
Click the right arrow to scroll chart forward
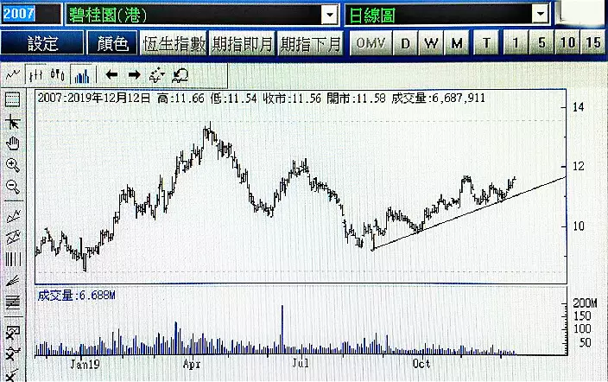[x=133, y=74]
